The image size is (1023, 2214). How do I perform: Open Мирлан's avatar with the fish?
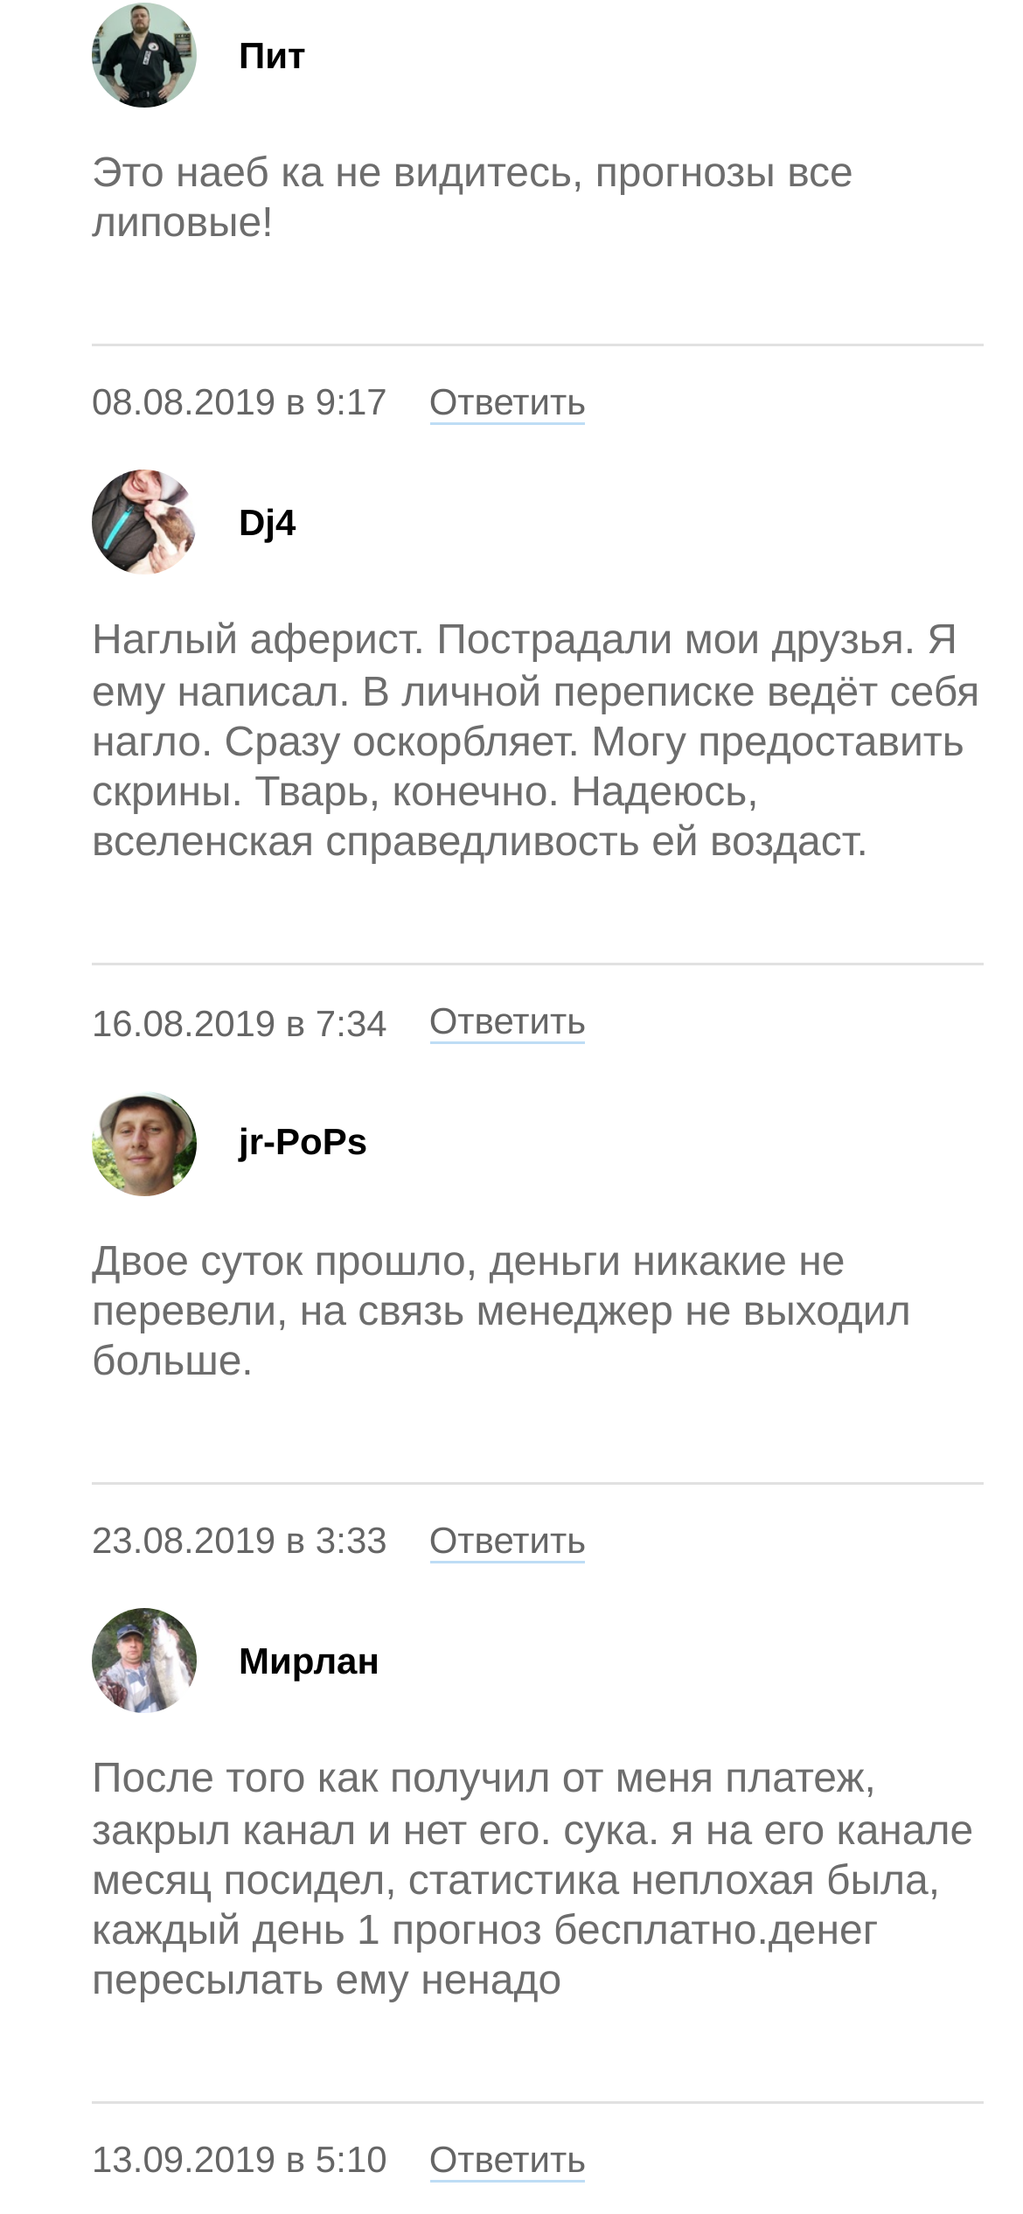pyautogui.click(x=144, y=1660)
